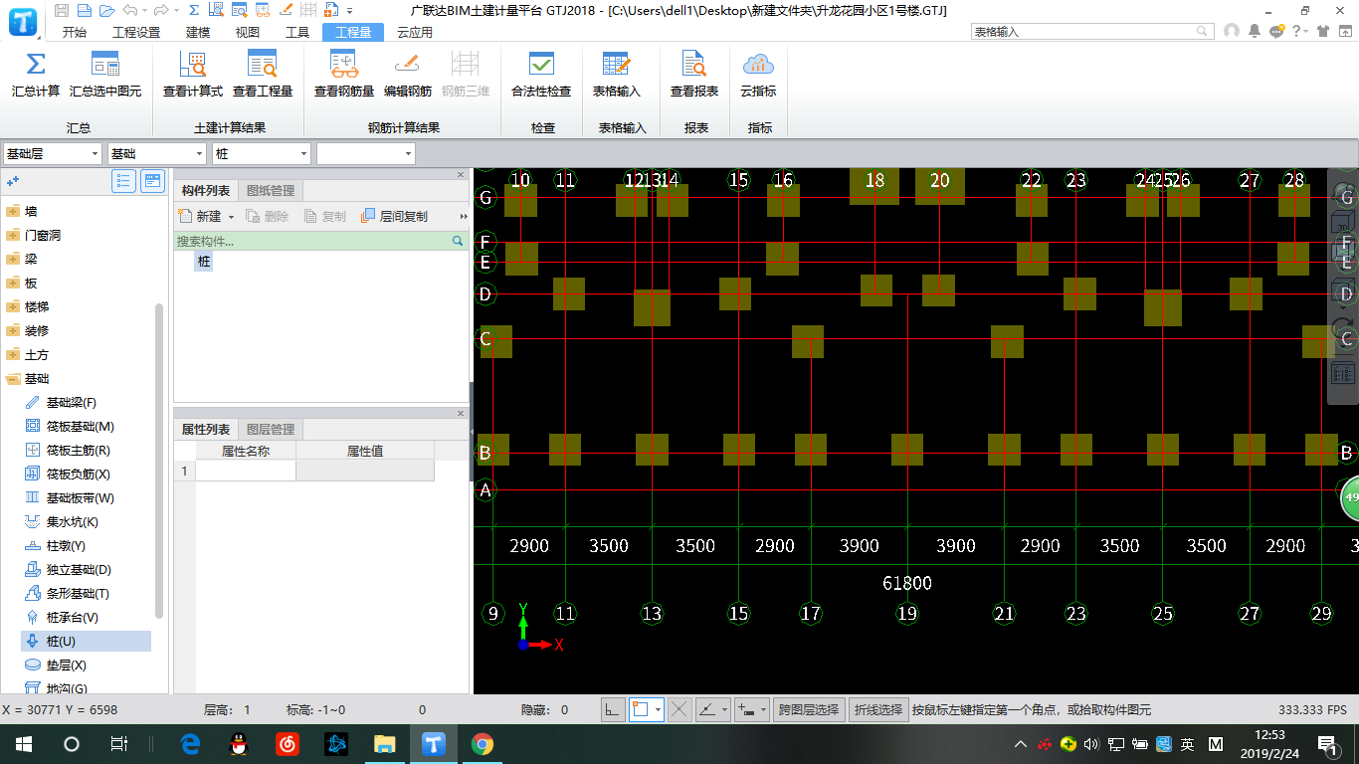The image size is (1359, 764).
Task: Run 汇总计算 summary calculation
Action: click(36, 75)
